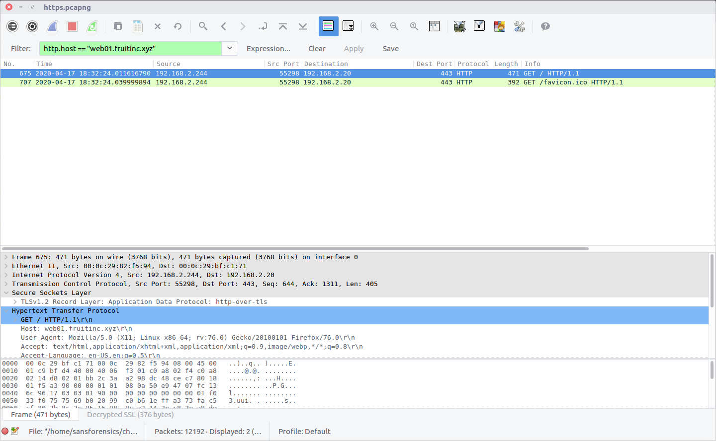This screenshot has height=441, width=716.
Task: Click the Find packet magnifier icon
Action: pos(203,26)
